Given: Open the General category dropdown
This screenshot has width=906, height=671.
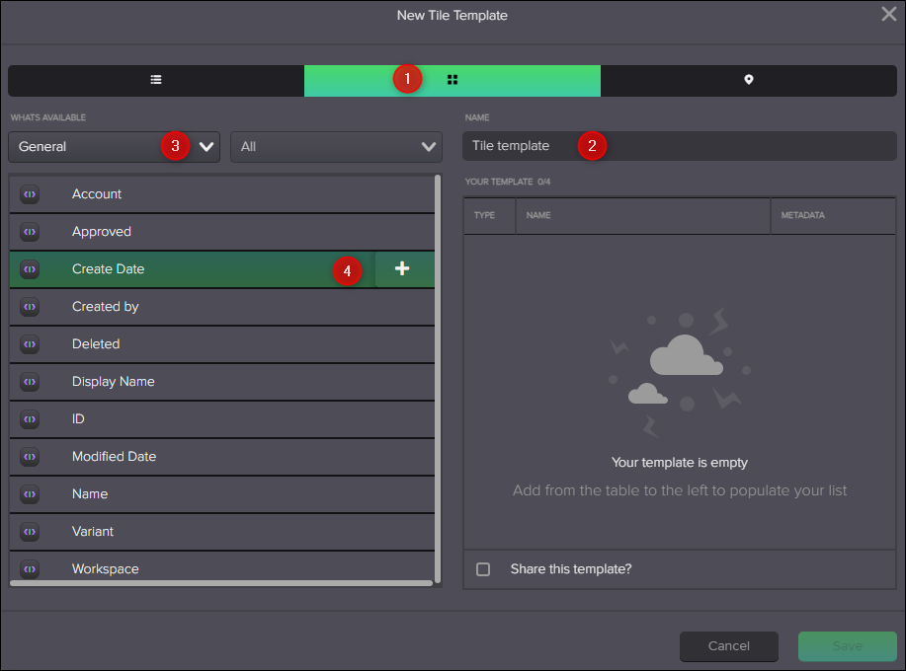Looking at the screenshot, I should click(x=206, y=146).
